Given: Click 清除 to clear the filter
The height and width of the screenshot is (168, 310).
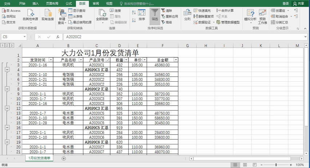Looking at the screenshot, I should click(167, 11).
